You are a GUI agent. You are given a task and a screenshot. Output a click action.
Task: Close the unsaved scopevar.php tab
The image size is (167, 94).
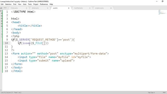(111, 8)
